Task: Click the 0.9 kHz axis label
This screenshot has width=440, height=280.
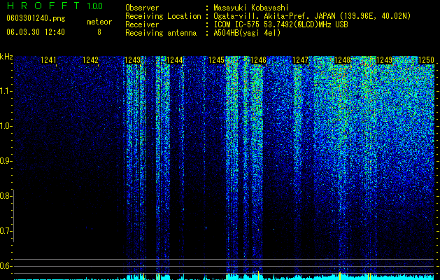Action: (6, 161)
